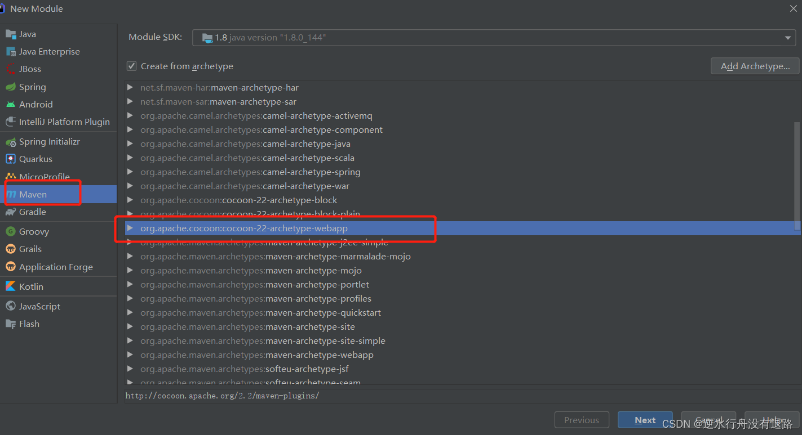Select maven-archetype-profiles archetype
Screen dimensions: 802x435
(x=462, y=298)
